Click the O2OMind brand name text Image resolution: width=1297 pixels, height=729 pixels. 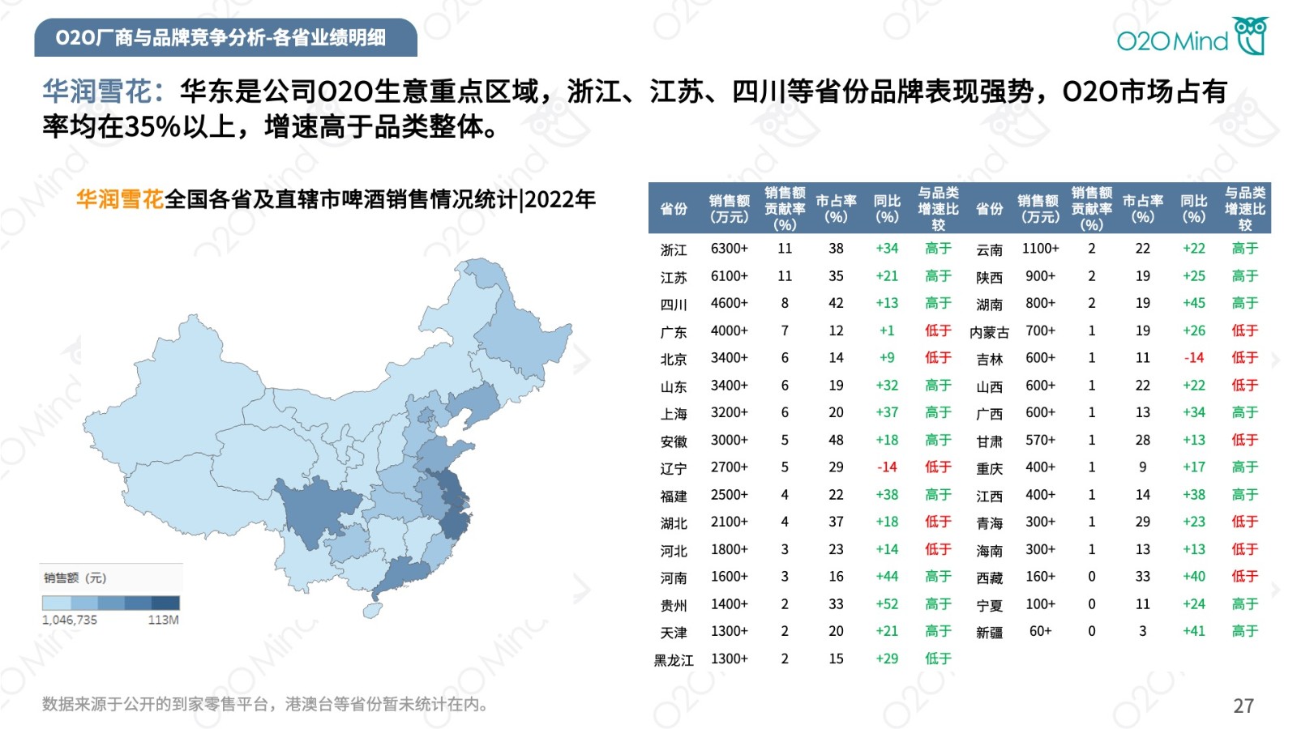1172,40
